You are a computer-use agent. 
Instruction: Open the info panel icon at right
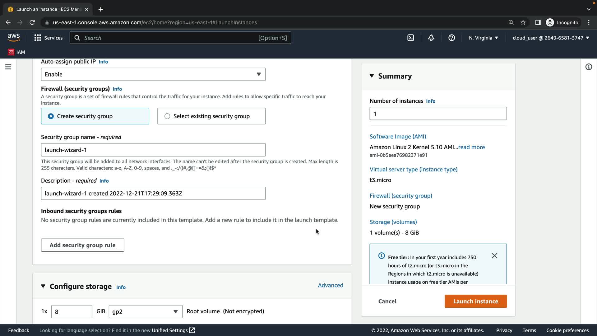[x=588, y=67]
